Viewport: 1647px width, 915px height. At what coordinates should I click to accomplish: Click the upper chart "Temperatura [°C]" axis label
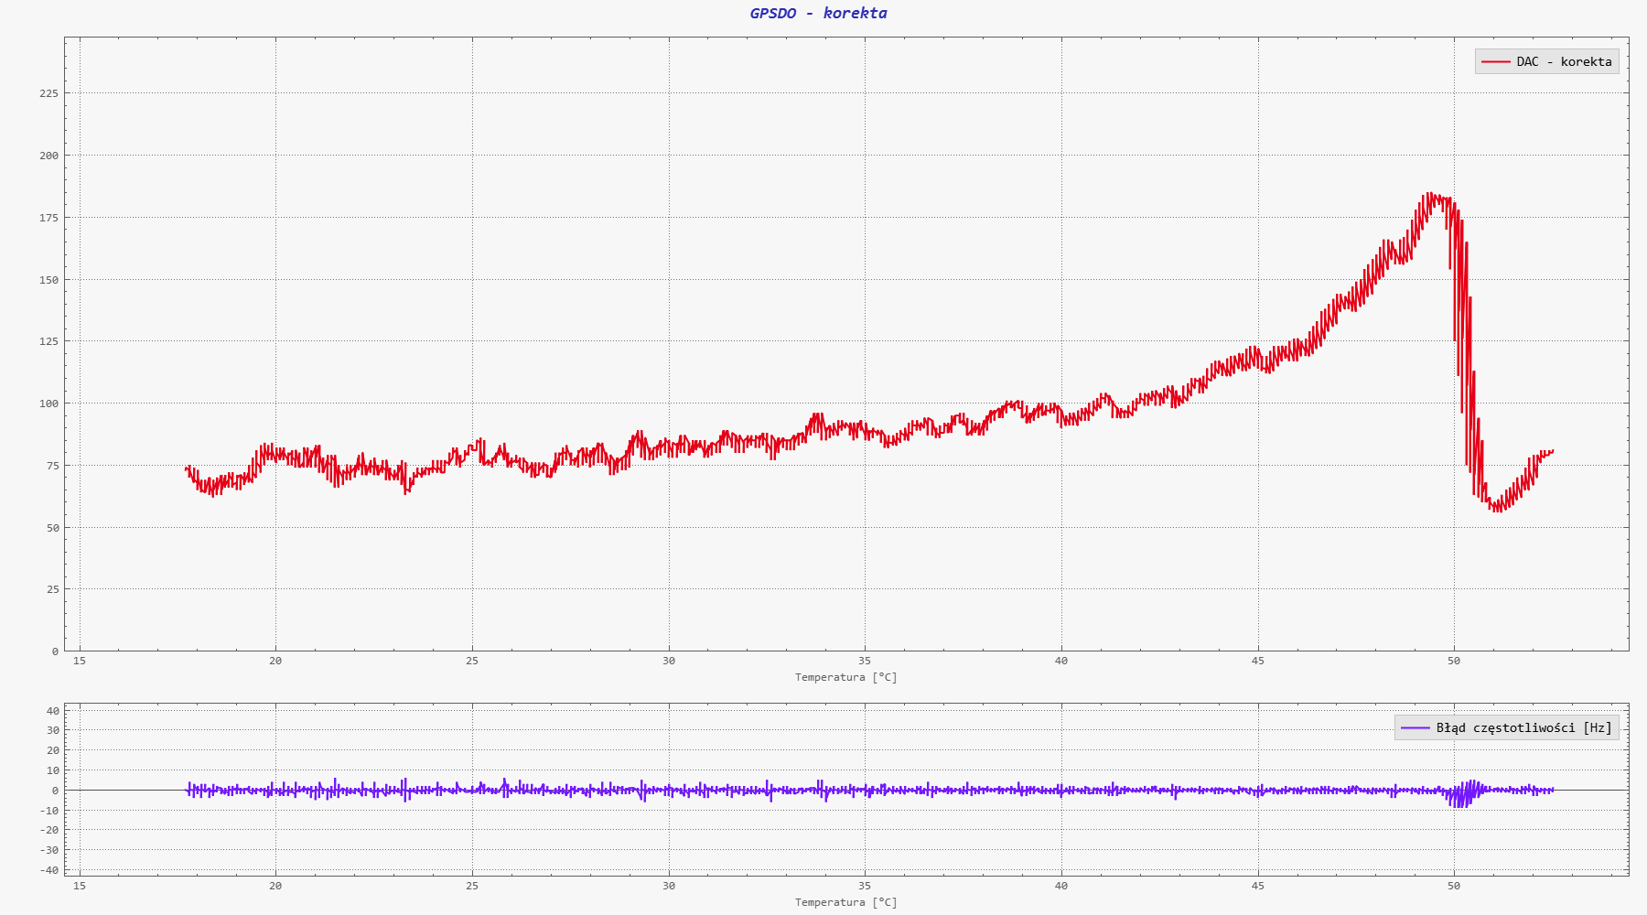point(845,677)
